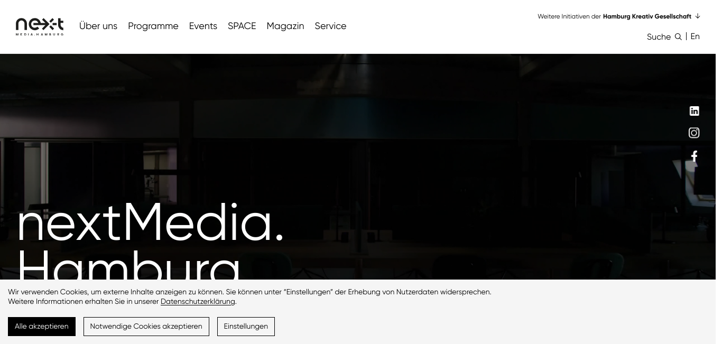Open the Datenschutzerklärung link
This screenshot has width=722, height=344.
pos(198,301)
